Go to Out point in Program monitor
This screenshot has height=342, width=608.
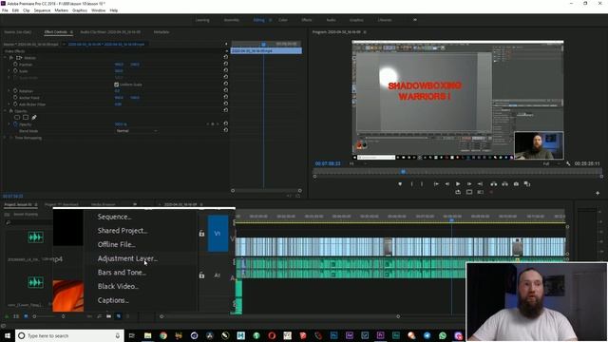pos(480,184)
